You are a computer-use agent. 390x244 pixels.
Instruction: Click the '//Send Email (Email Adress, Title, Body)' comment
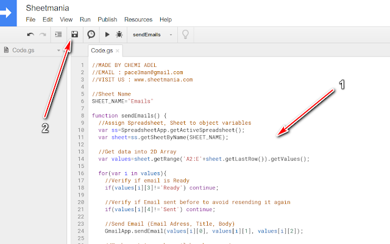169,224
